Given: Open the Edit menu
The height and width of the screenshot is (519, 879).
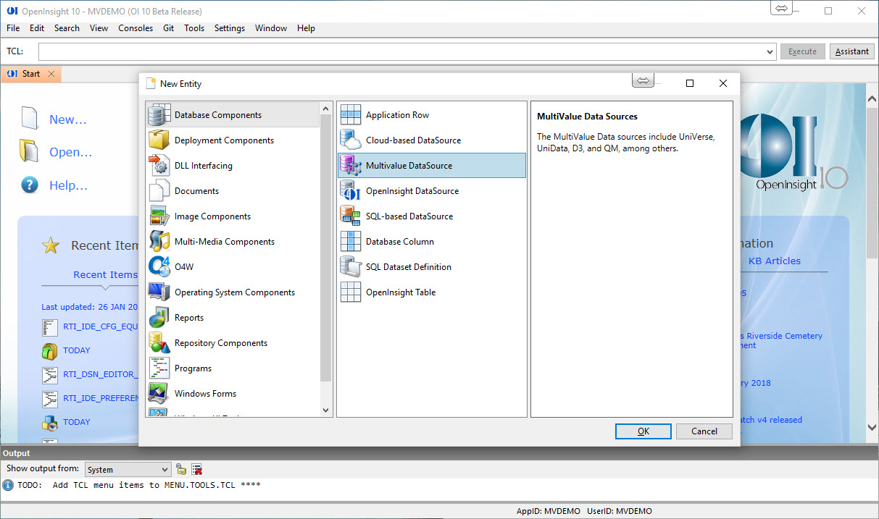Looking at the screenshot, I should 37,28.
